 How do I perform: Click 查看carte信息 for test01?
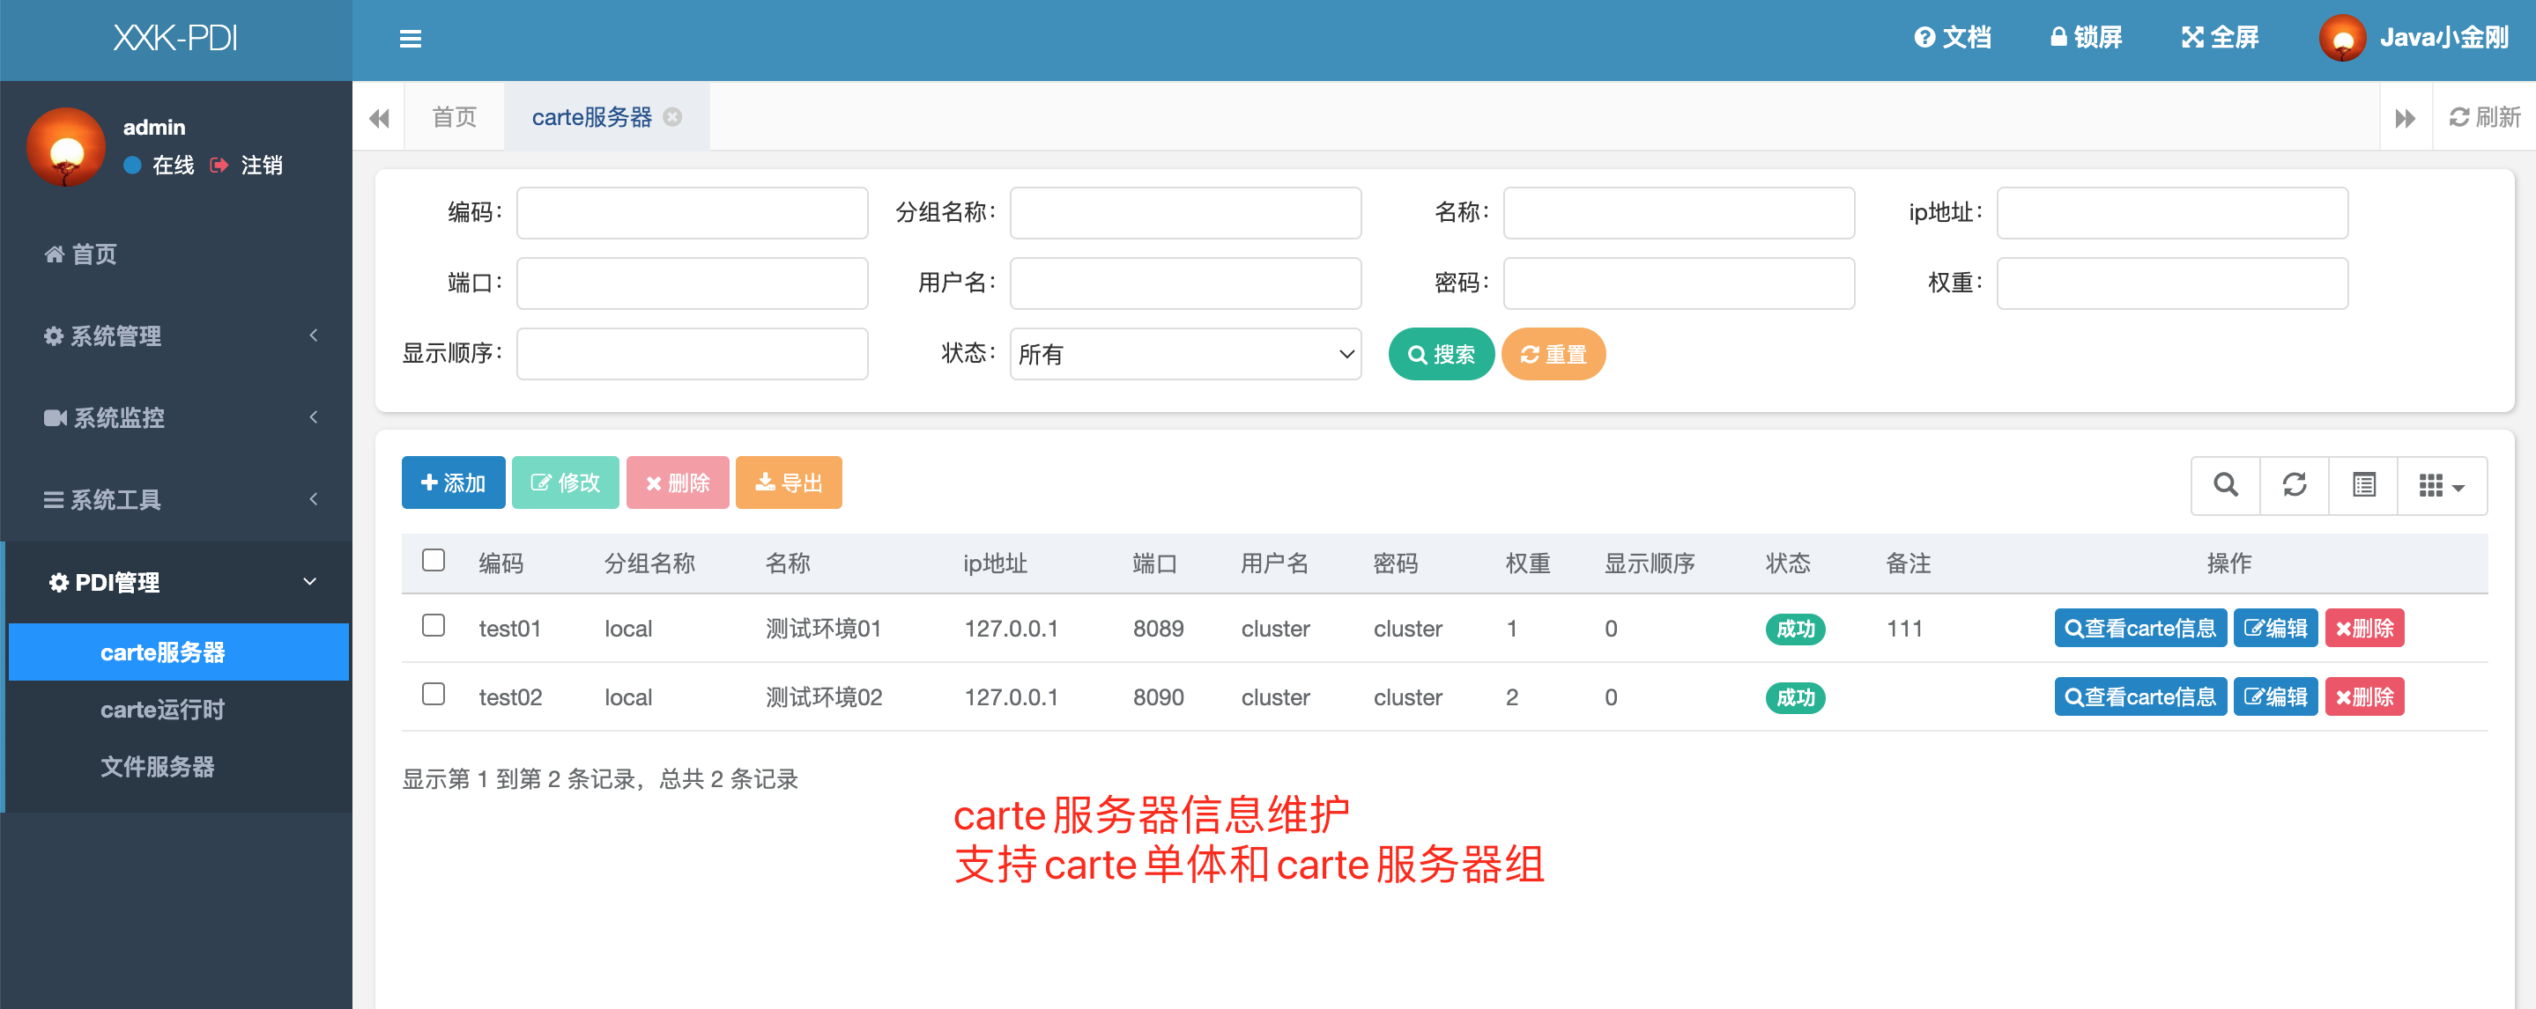[2139, 629]
